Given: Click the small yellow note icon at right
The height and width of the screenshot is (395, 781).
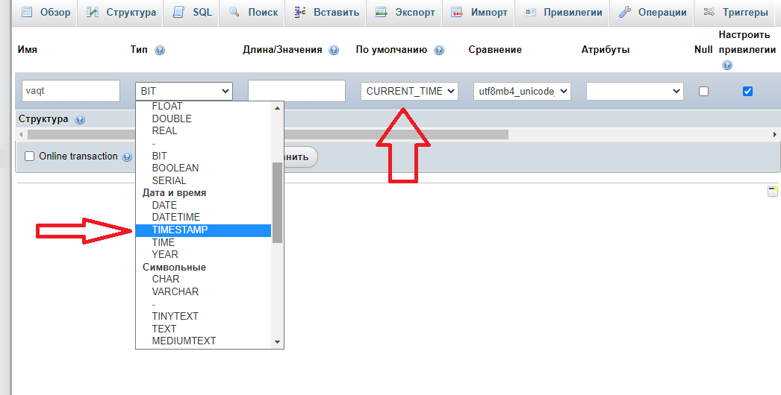Looking at the screenshot, I should click(x=773, y=192).
